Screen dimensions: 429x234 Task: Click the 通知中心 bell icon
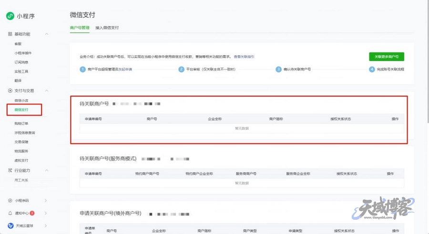click(x=10, y=213)
